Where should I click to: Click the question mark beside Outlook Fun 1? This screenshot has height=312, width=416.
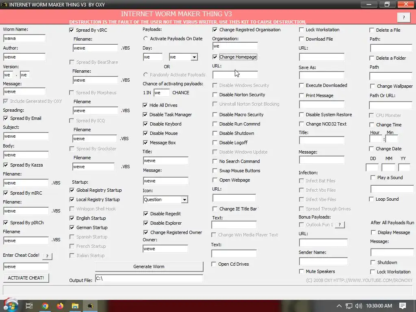[340, 225]
